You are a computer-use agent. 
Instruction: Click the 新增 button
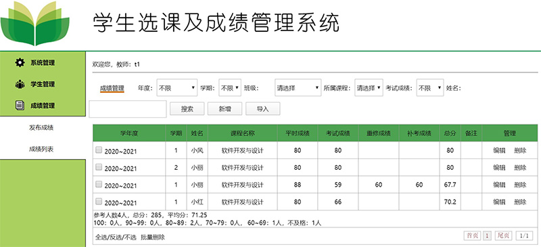pos(225,109)
